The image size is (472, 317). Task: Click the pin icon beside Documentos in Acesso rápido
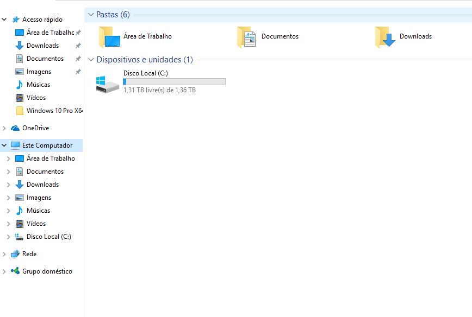click(x=78, y=59)
